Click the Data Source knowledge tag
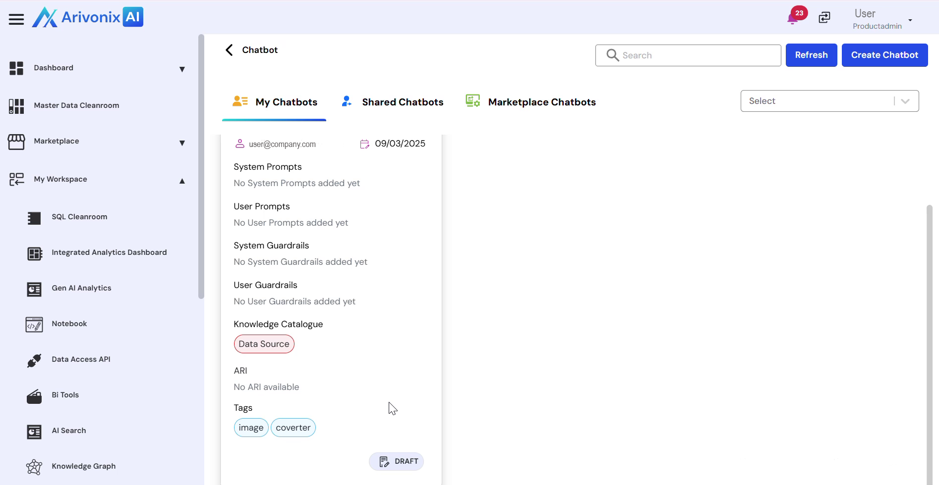The image size is (939, 485). click(264, 344)
